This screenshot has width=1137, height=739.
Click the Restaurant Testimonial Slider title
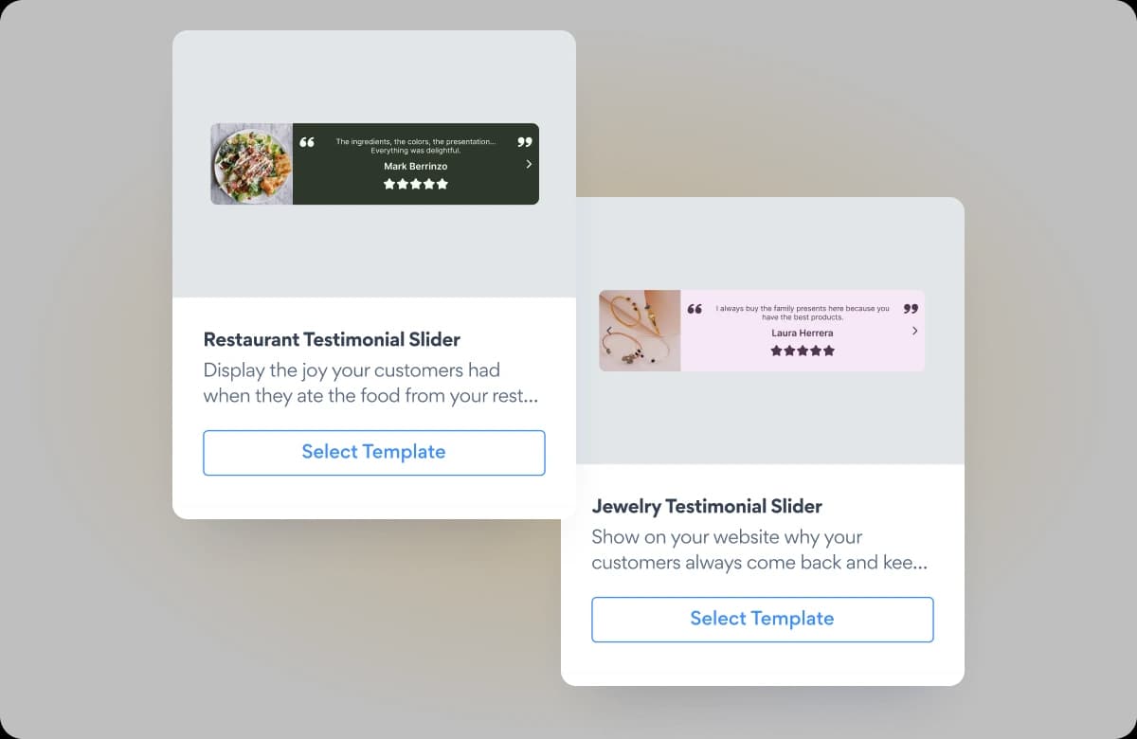[332, 339]
